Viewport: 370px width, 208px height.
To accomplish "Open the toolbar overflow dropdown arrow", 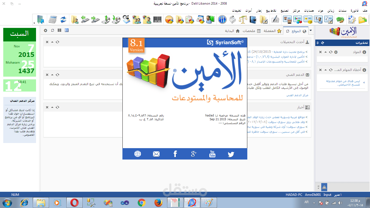I will click(34, 23).
